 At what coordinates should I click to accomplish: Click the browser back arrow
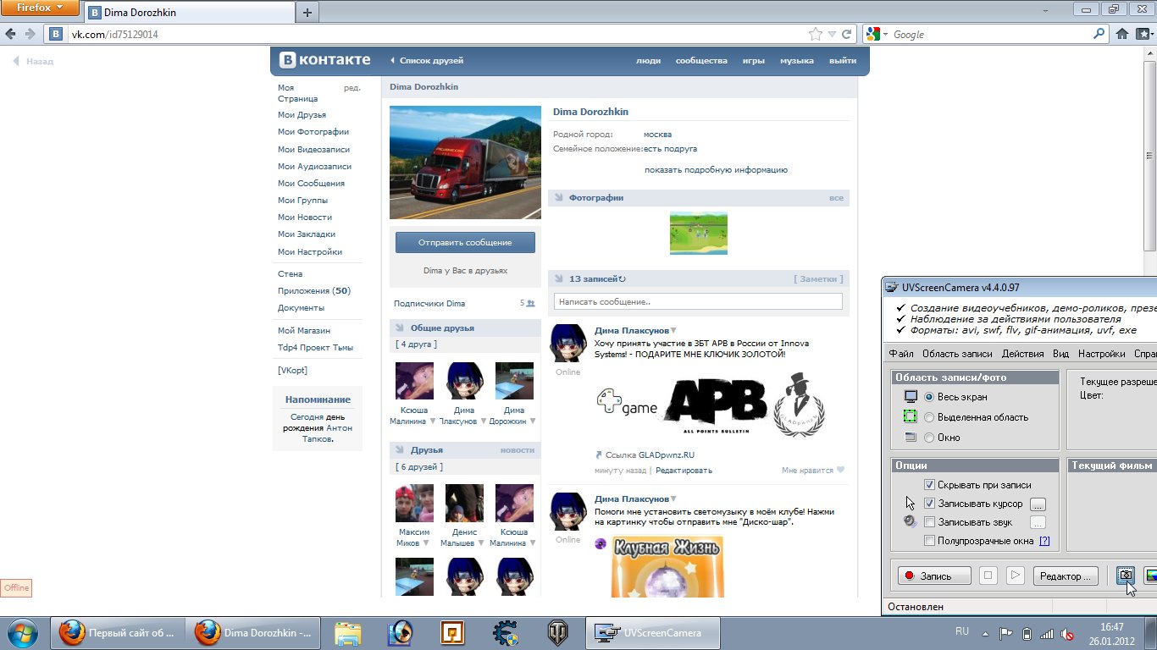click(11, 35)
